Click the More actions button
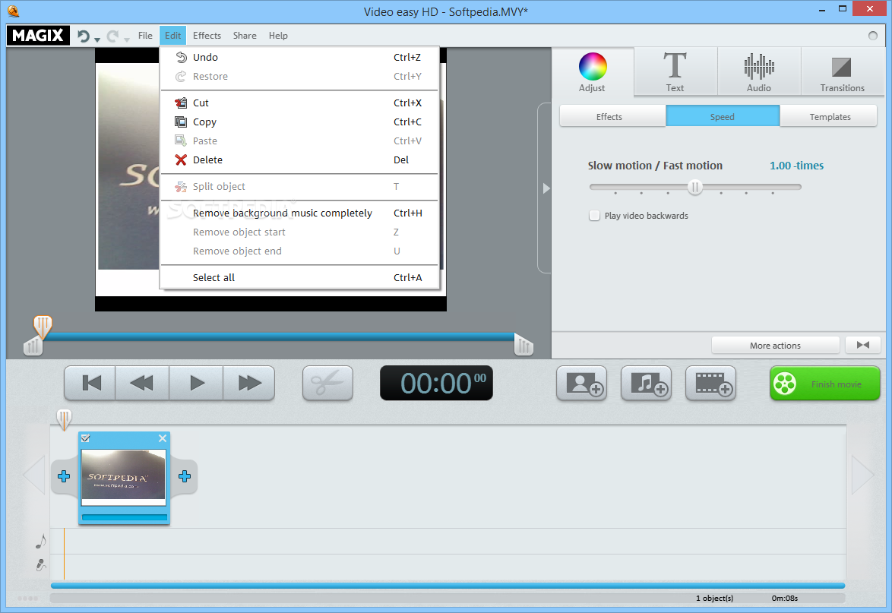The width and height of the screenshot is (892, 613). pyautogui.click(x=775, y=345)
